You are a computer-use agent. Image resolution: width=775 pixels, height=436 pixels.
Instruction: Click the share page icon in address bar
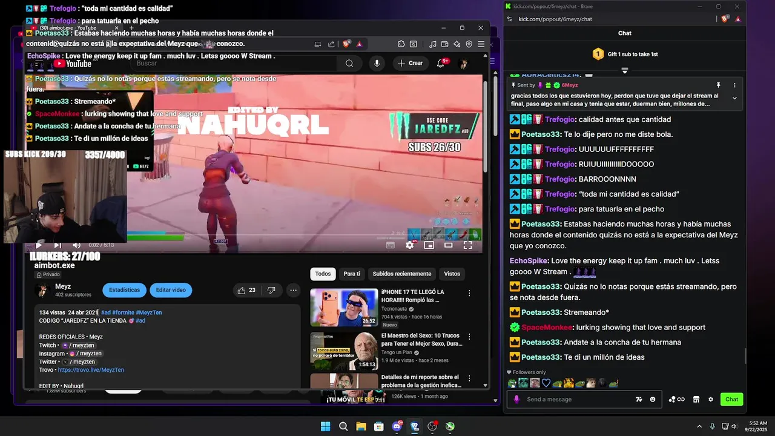[x=331, y=44]
